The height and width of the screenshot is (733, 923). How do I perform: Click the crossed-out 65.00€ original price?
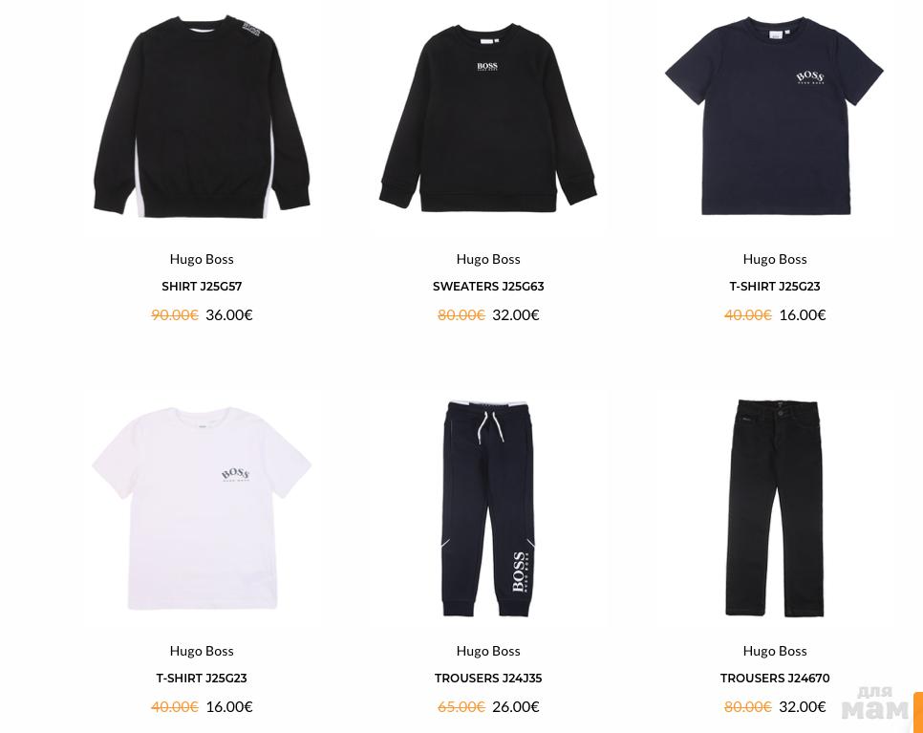pyautogui.click(x=461, y=706)
